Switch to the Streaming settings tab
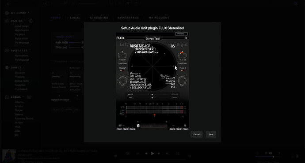Viewport: 305px width, 163px height. point(99,18)
